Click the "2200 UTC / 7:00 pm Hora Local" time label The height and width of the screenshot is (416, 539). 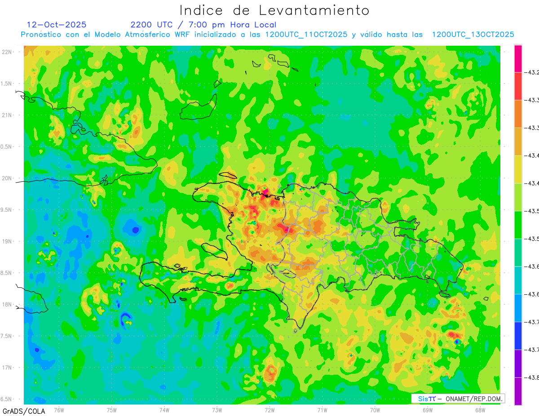203,25
